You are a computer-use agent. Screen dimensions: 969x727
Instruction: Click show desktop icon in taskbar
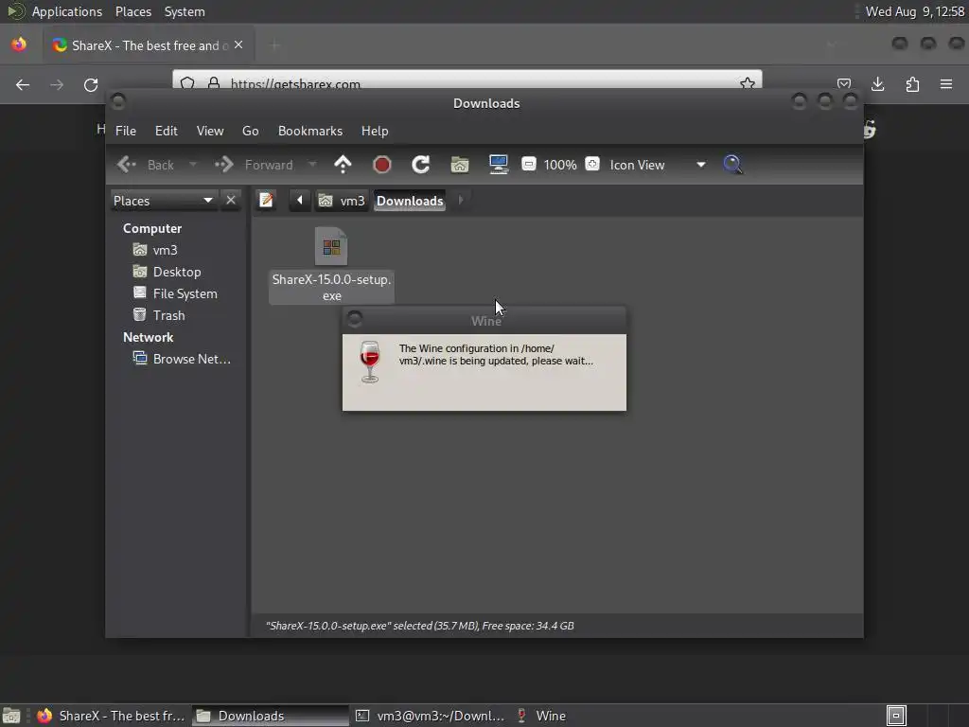pos(11,716)
